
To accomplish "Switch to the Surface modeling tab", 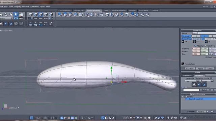I will [118, 10].
